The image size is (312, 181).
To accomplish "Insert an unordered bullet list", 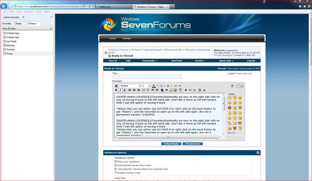I will (148, 90).
